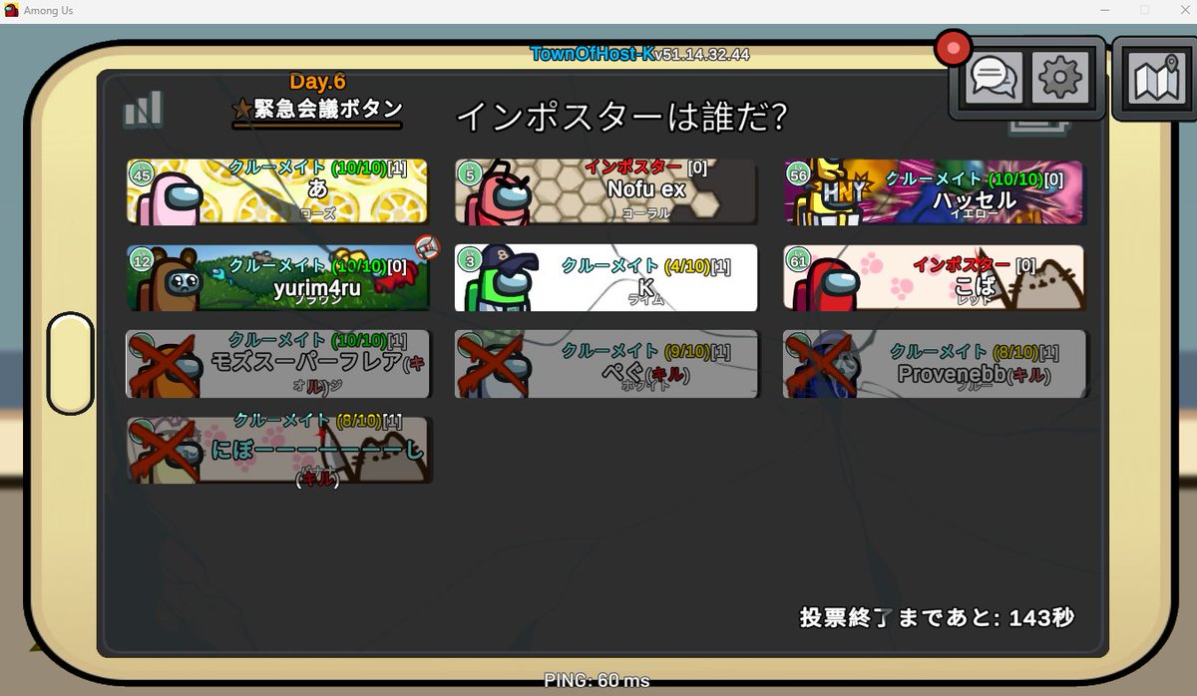
Task: Click the PING: 60 ms readout
Action: [597, 680]
